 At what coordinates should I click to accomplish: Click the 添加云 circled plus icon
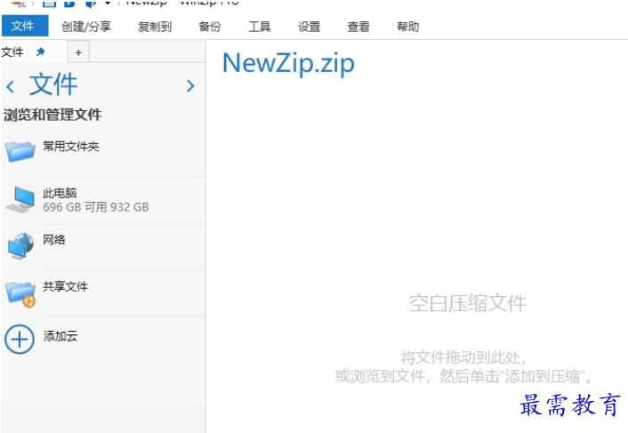(20, 340)
